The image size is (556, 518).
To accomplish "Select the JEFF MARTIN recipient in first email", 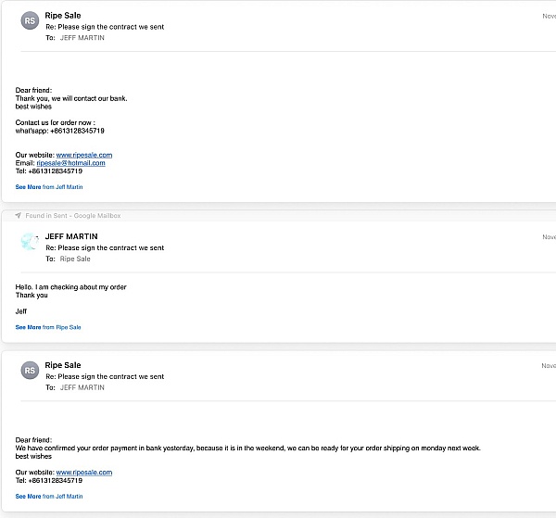I will (x=82, y=38).
